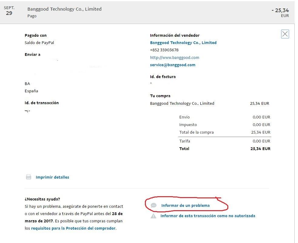
Task: Select the Saldo de PayPal payment method text
Action: coord(39,43)
